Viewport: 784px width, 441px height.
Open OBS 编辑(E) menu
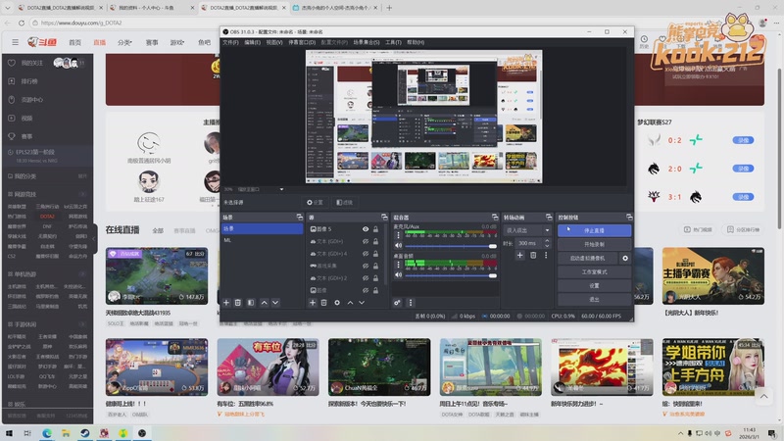pyautogui.click(x=252, y=42)
